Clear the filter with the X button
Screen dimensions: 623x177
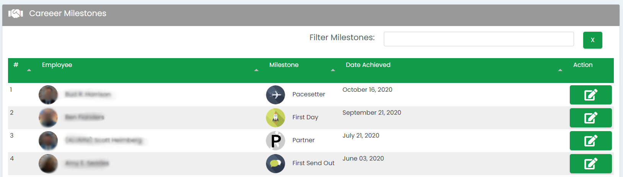(592, 40)
